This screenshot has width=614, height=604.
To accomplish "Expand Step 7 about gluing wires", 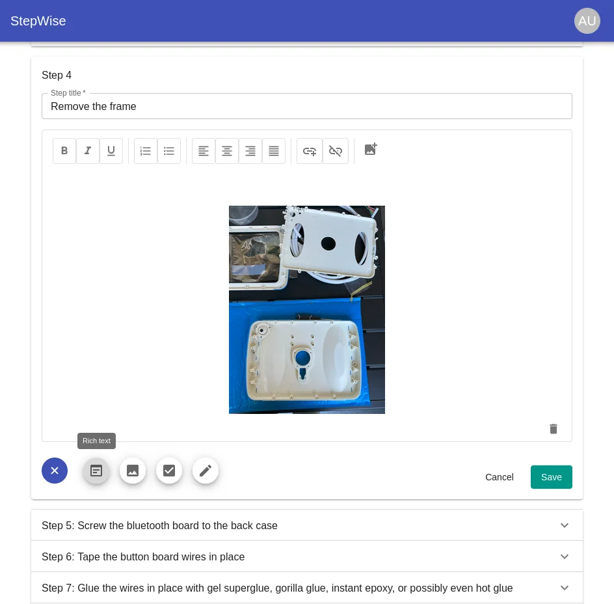I will point(307,588).
